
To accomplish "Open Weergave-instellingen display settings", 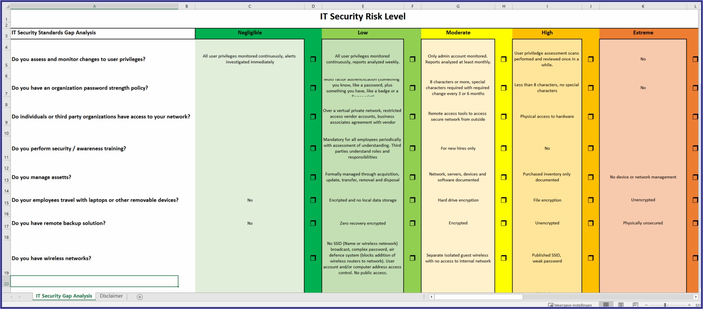I will [570, 305].
